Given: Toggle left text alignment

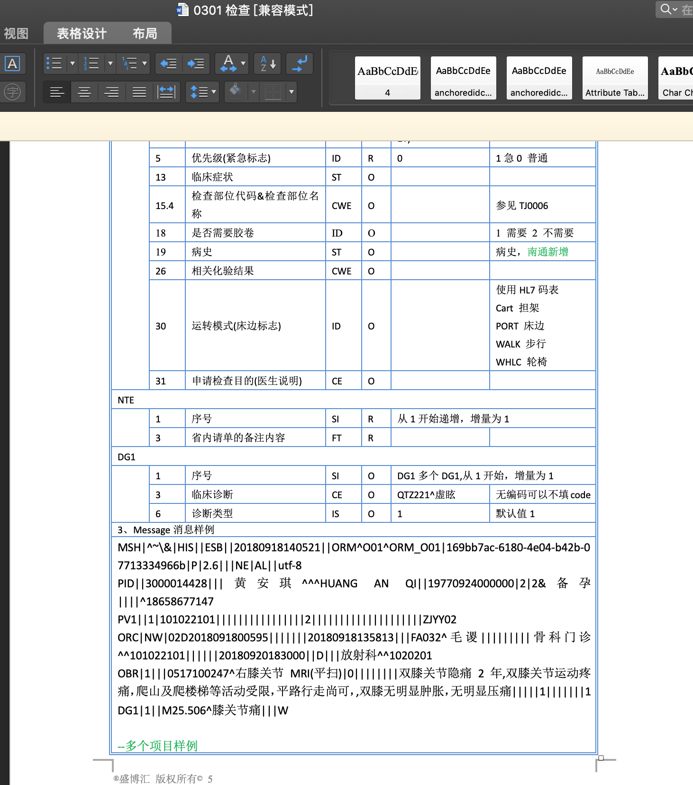Looking at the screenshot, I should (57, 92).
